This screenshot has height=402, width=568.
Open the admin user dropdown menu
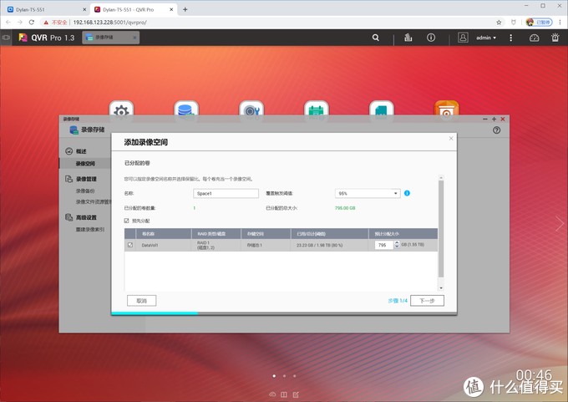click(486, 38)
